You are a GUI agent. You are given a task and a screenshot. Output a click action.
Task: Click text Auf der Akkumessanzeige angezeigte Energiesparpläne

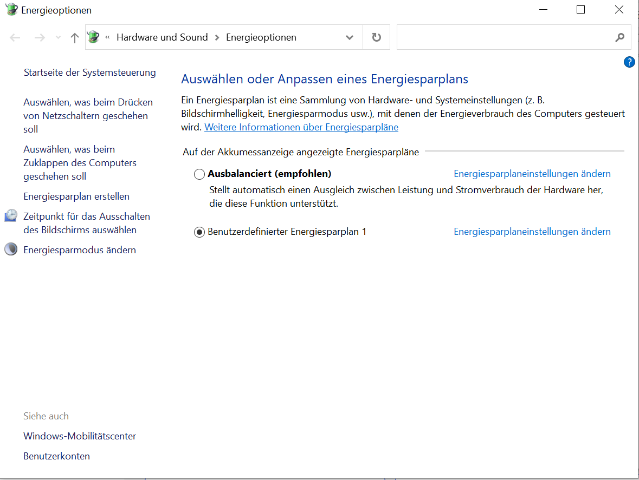click(301, 152)
